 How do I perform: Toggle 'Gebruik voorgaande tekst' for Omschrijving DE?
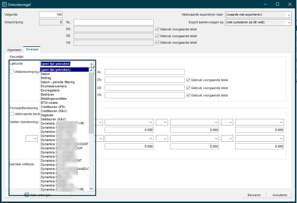pos(157,36)
